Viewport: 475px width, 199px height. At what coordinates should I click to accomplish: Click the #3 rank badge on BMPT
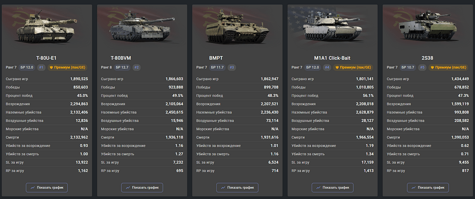(x=232, y=67)
